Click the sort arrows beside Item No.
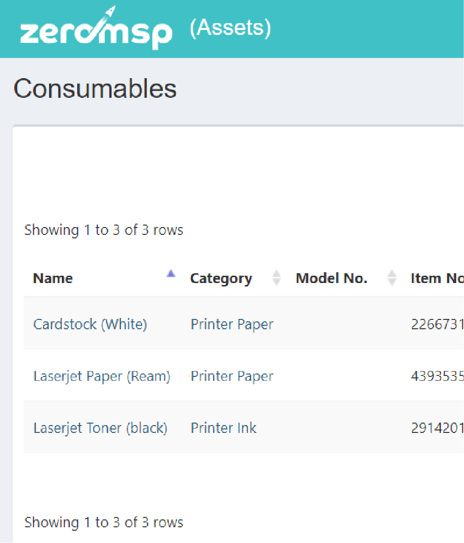Viewport: 464px width, 543px height. pos(462,278)
